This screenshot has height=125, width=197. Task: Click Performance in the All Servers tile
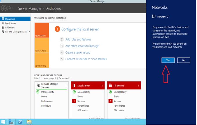click(119, 106)
